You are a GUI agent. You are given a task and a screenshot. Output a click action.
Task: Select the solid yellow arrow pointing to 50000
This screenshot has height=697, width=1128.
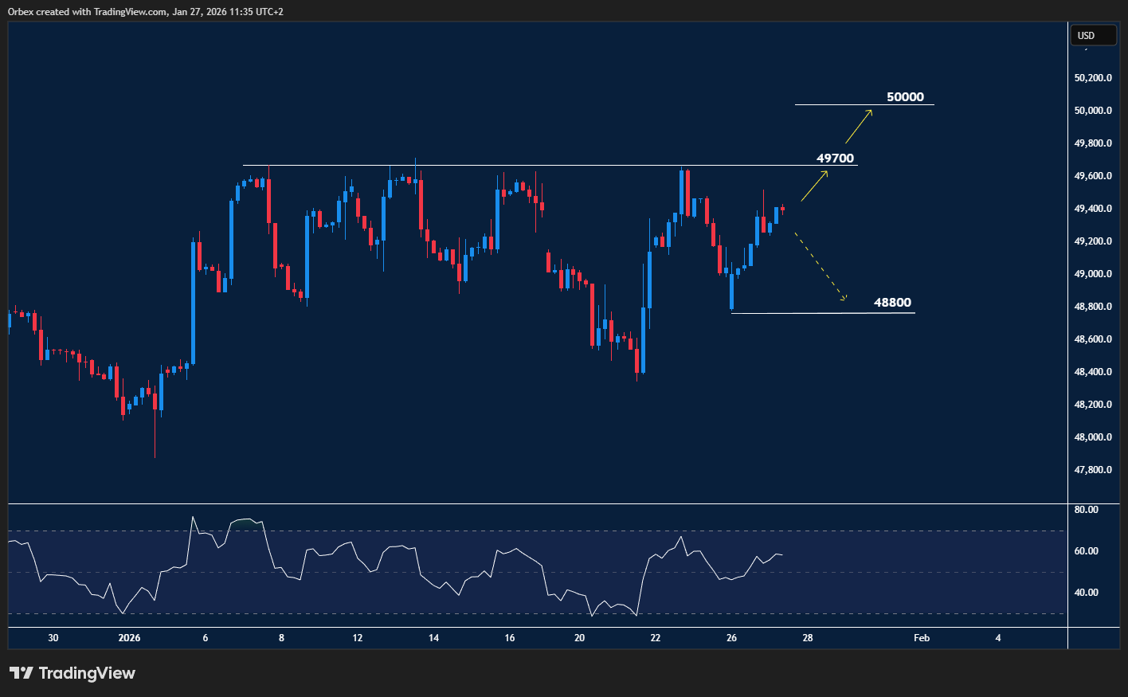pos(859,126)
